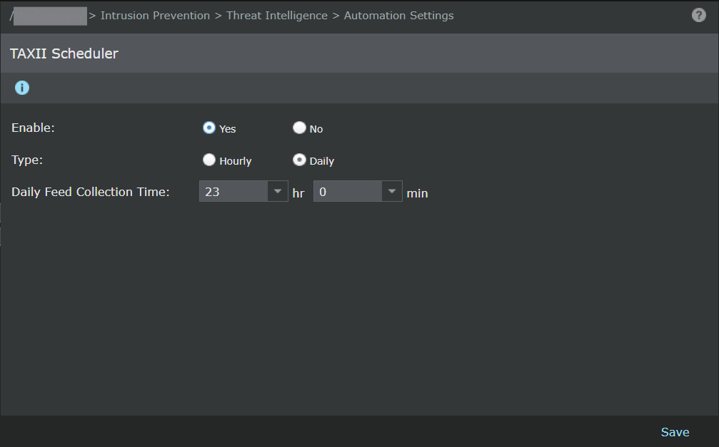
Task: Click the Type label
Action: (x=27, y=160)
